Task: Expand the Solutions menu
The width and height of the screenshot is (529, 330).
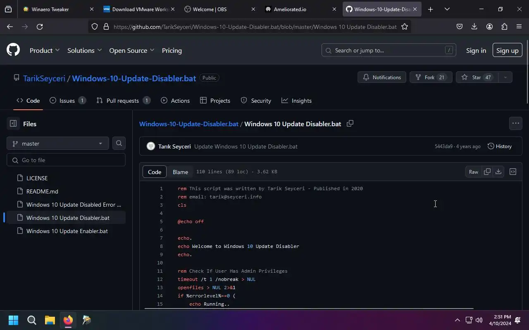Action: pos(84,50)
